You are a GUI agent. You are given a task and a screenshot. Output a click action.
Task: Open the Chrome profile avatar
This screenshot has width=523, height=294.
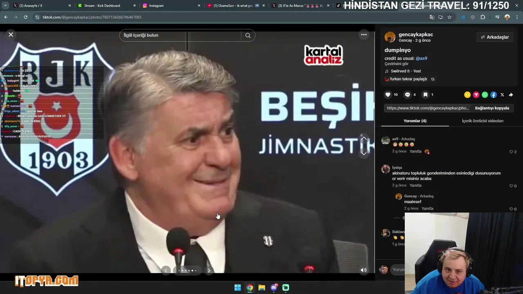click(x=507, y=17)
